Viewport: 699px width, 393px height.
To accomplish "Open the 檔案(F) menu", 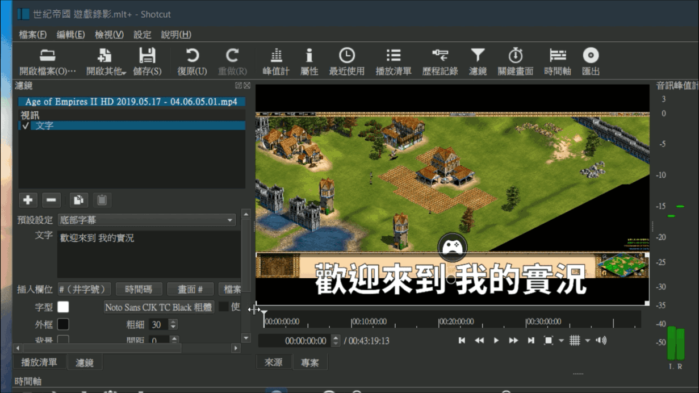I will pos(33,35).
